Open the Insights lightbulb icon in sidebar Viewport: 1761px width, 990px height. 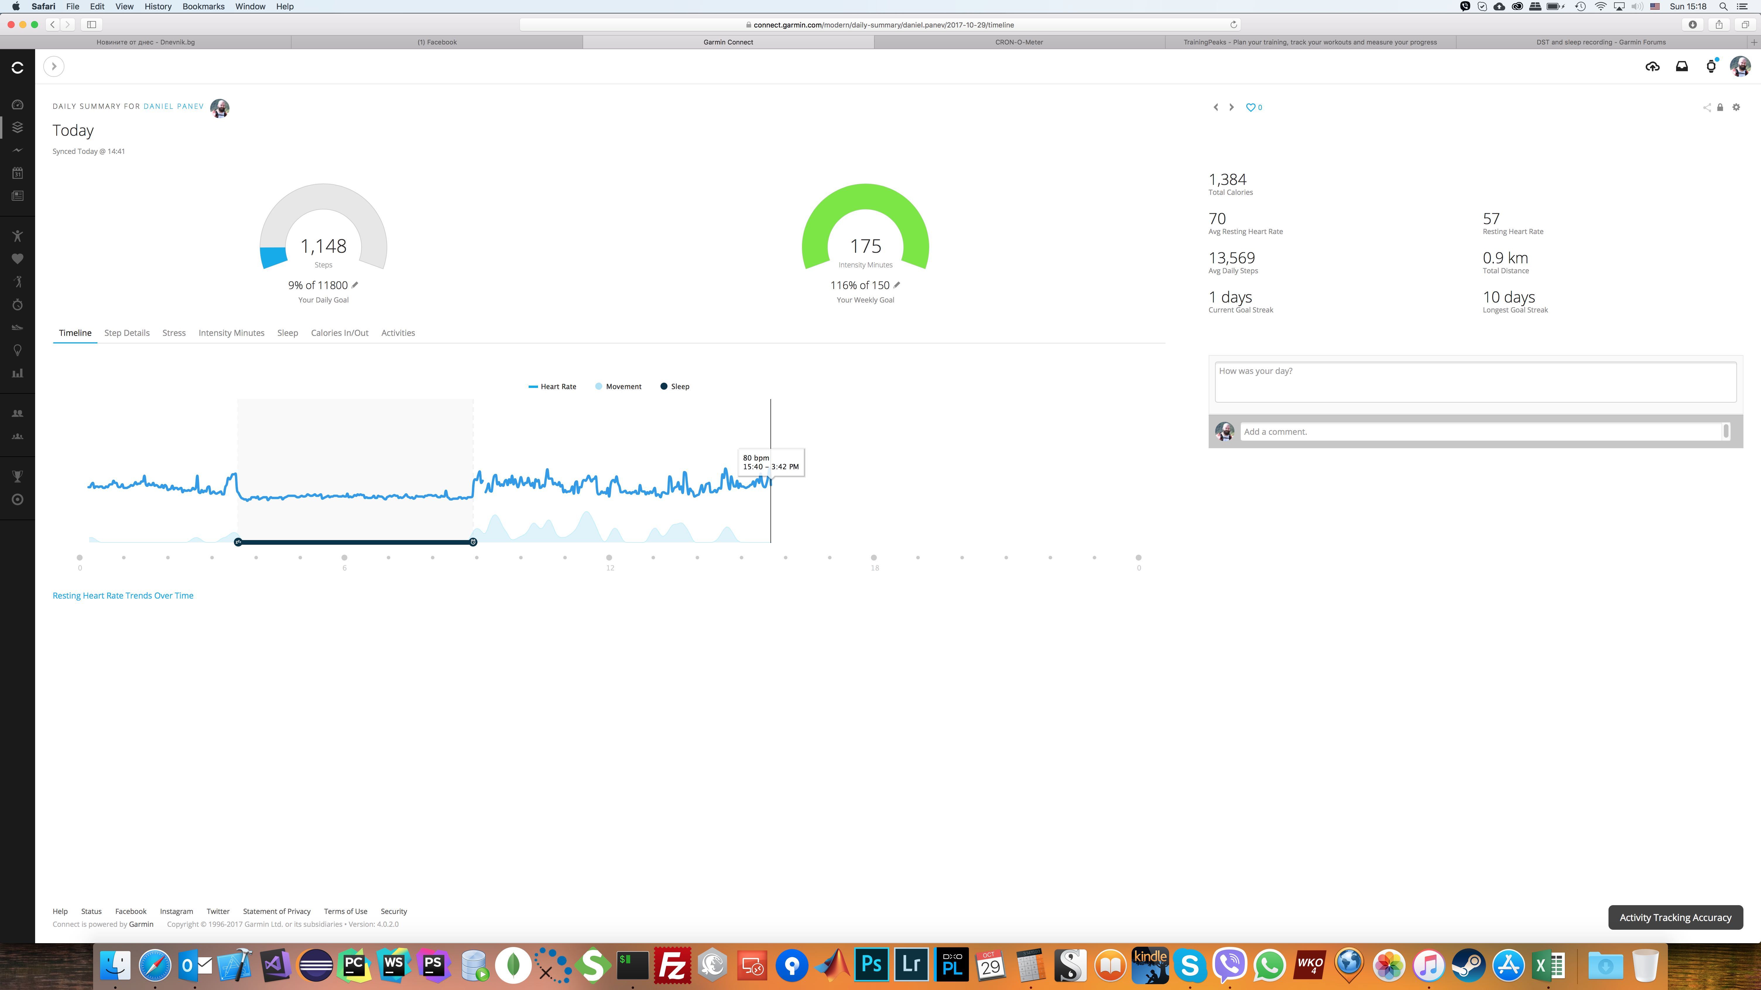click(18, 350)
